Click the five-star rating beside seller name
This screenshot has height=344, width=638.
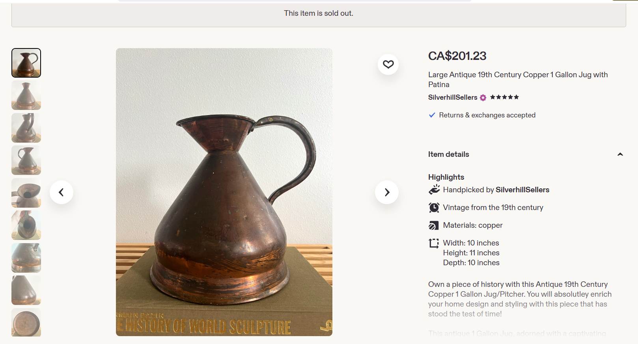(504, 97)
